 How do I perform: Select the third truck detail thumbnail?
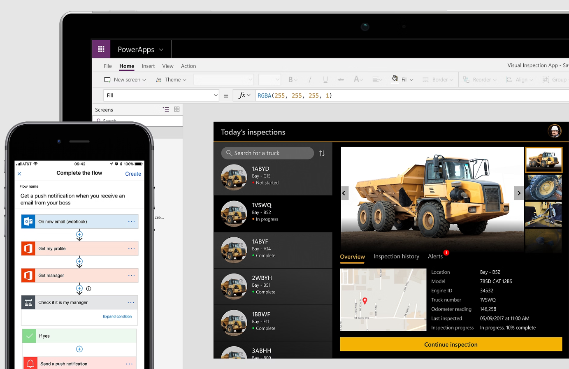click(543, 214)
